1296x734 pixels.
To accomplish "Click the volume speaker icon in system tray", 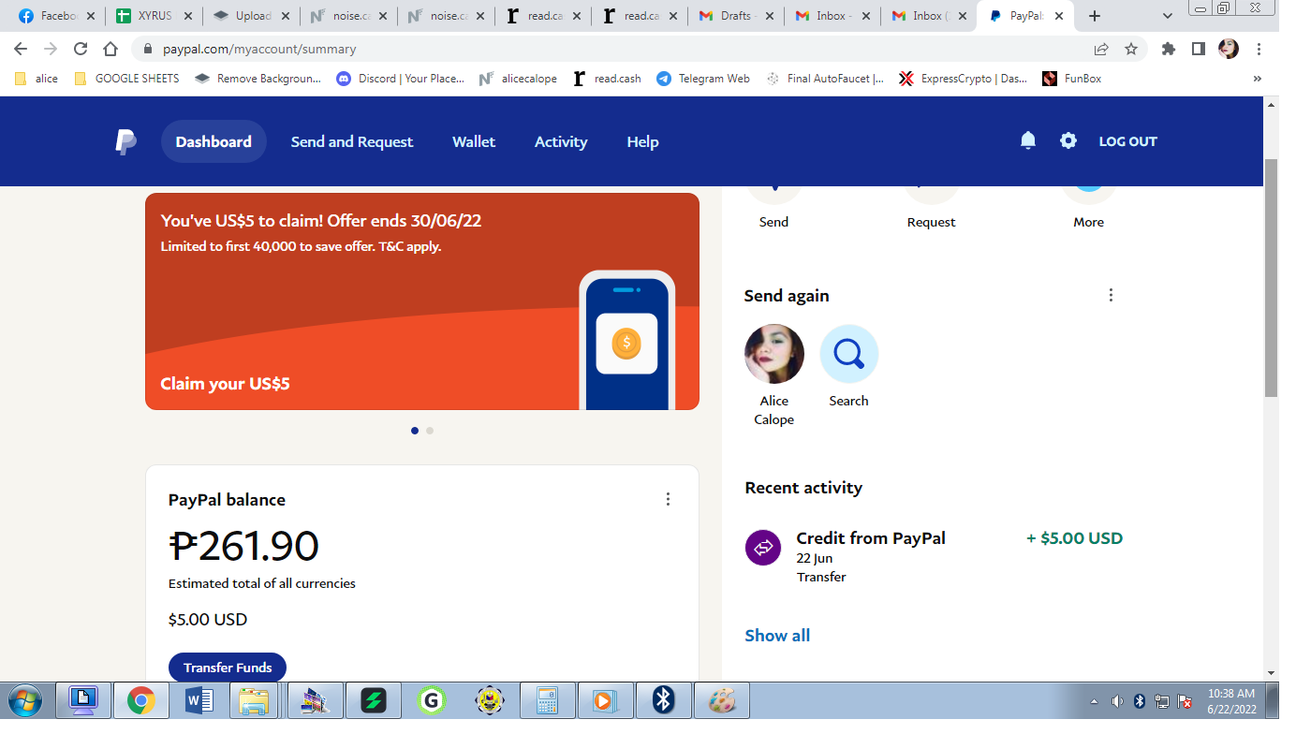I will 1117,701.
